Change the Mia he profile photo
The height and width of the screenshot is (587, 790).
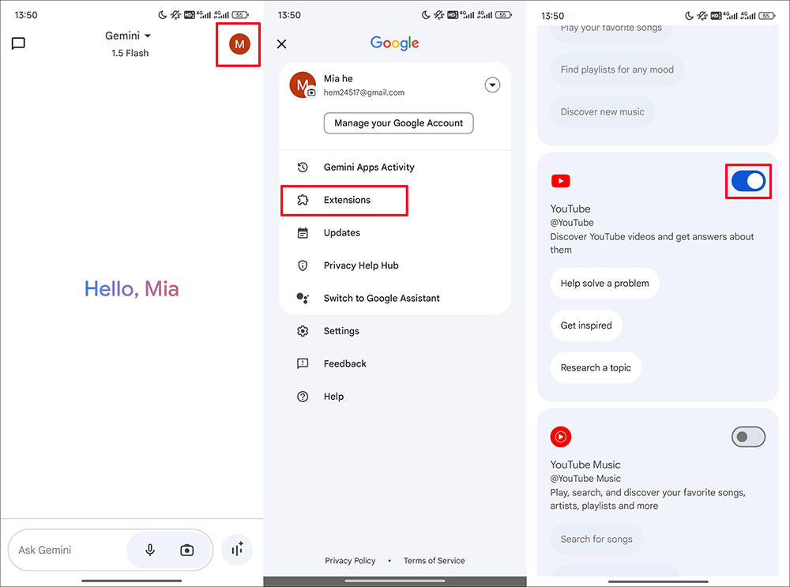303,85
